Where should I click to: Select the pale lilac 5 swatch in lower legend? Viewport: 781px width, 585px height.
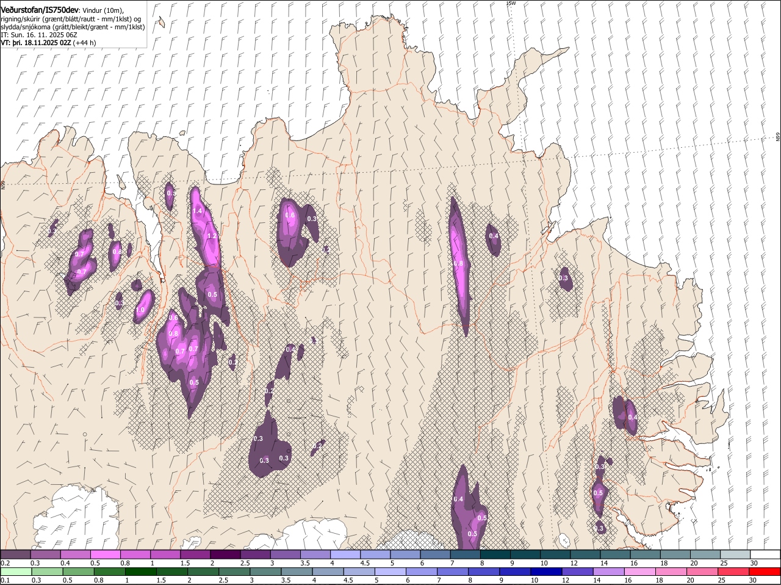(389, 572)
